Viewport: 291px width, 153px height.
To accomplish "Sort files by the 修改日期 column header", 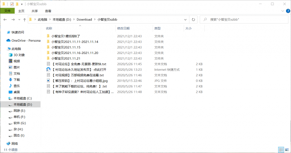I will (x=123, y=28).
